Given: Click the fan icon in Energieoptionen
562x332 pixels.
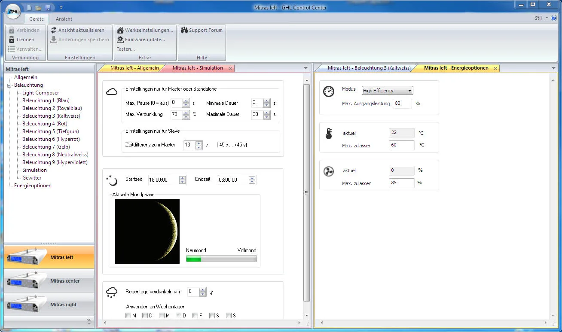Looking at the screenshot, I should click(x=328, y=172).
